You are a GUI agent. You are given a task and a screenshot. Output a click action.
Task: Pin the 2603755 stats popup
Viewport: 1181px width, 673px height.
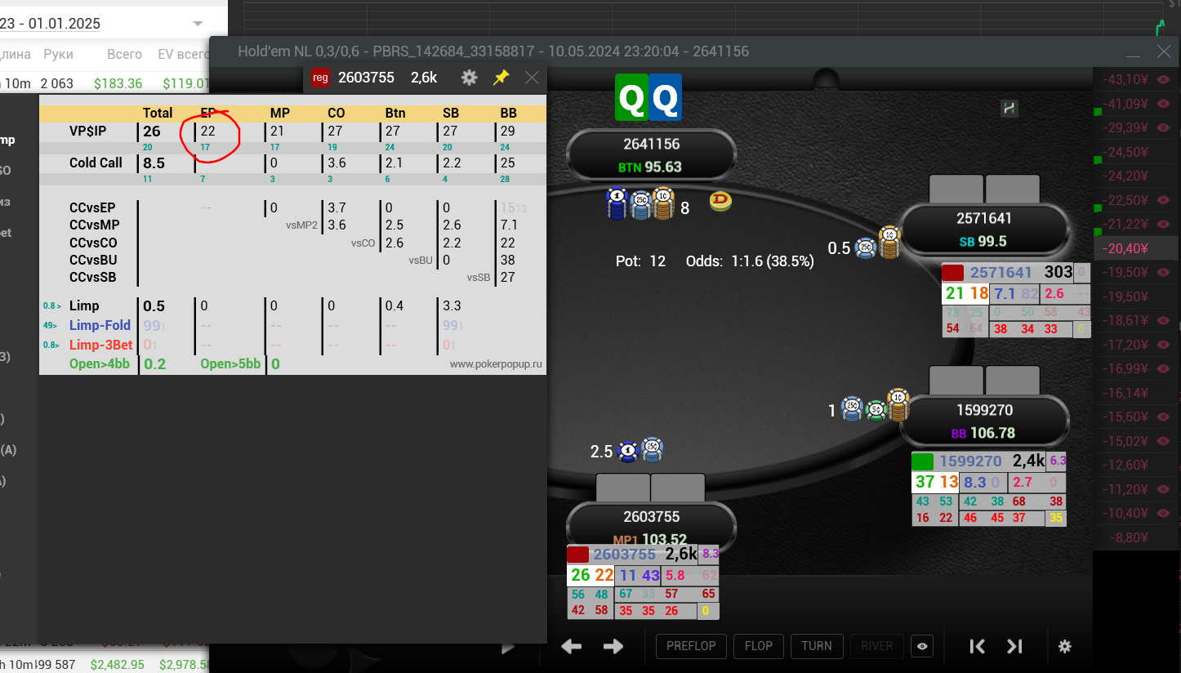501,78
